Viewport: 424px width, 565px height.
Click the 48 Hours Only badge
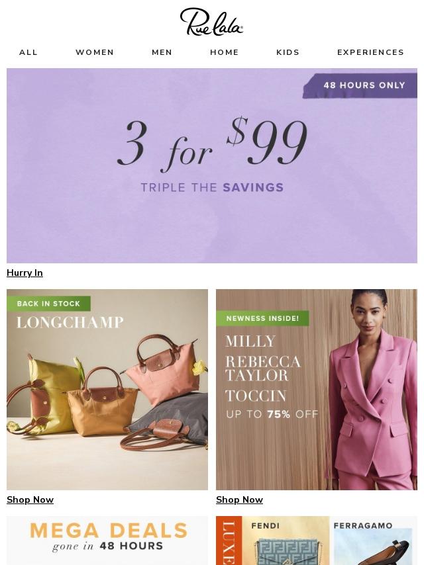[x=360, y=85]
